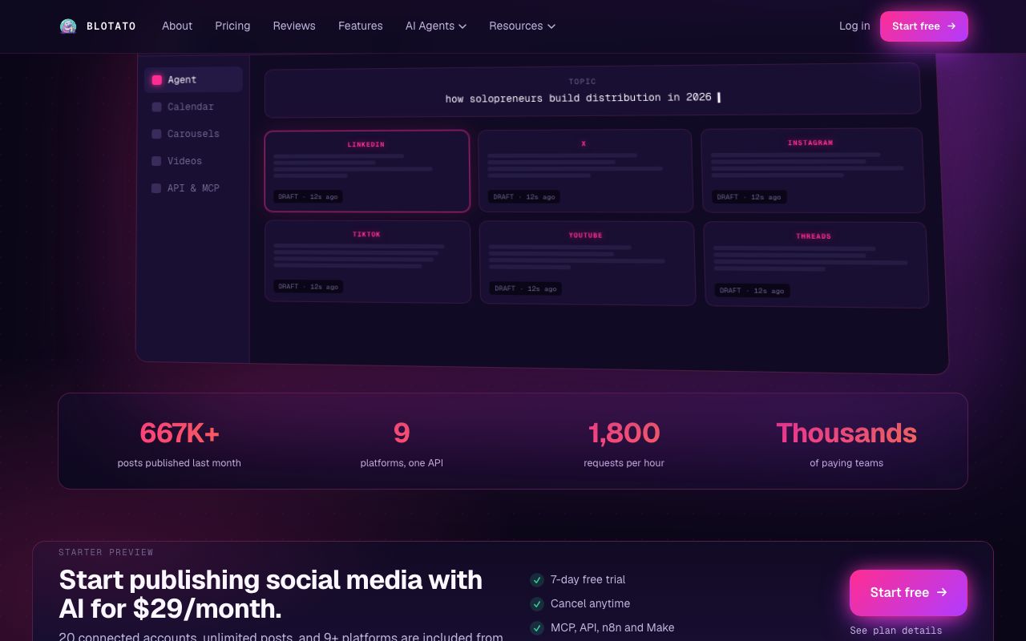Open See plan details link
The height and width of the screenshot is (641, 1026).
(x=896, y=631)
